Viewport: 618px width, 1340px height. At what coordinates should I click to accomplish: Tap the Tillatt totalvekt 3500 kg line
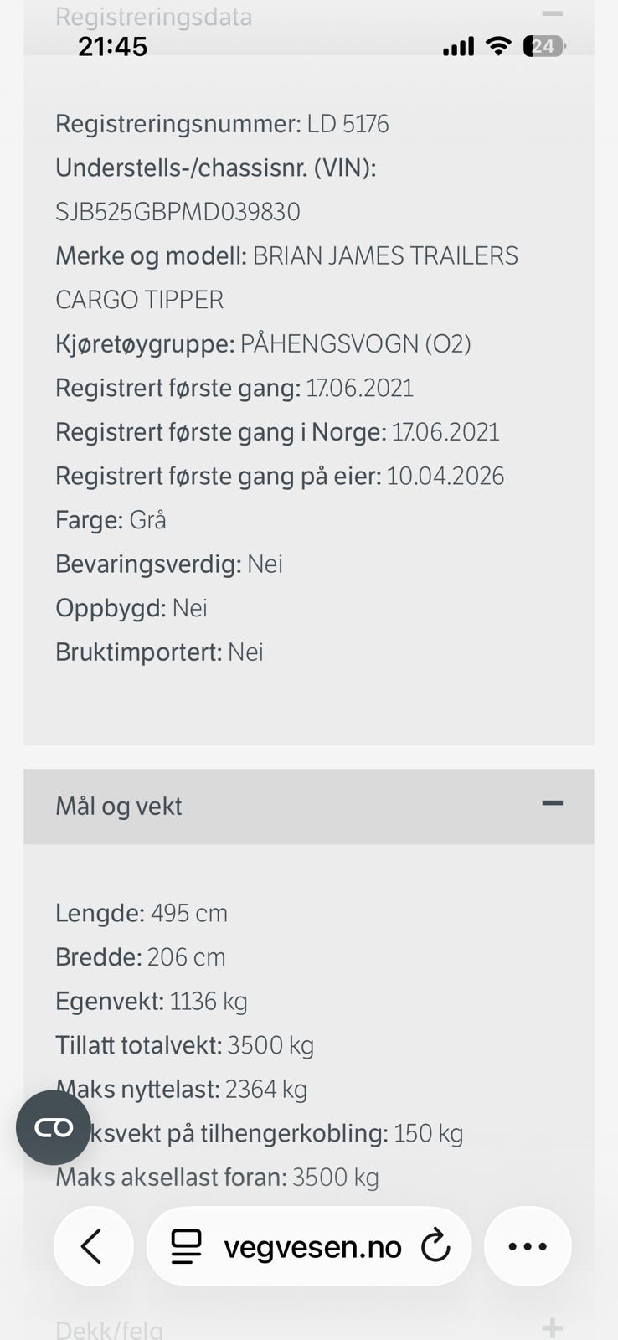(x=184, y=1045)
